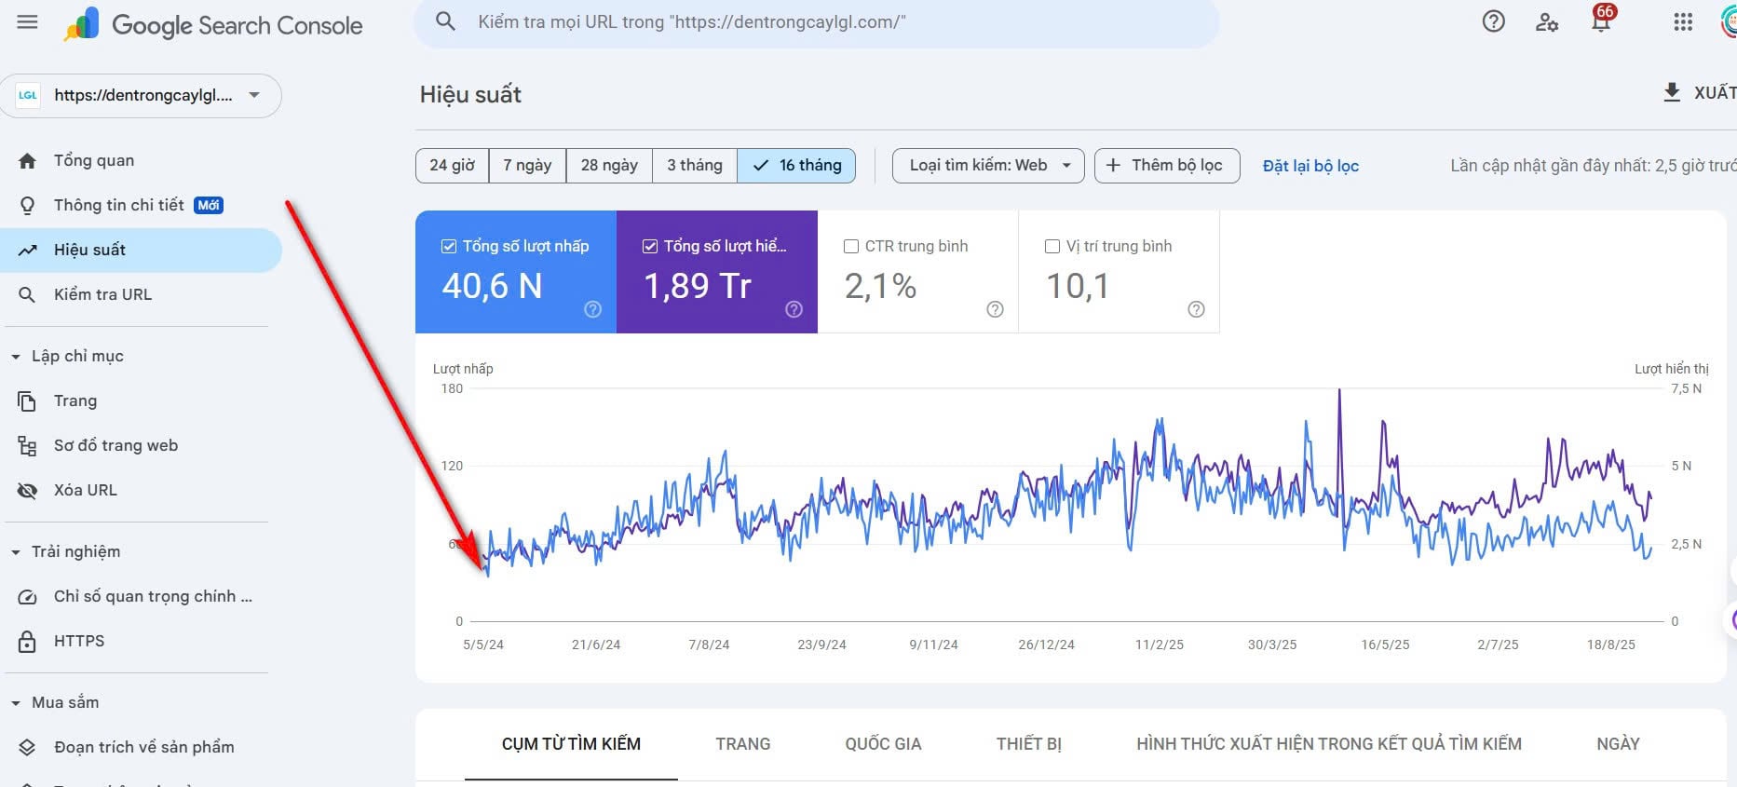Enable the CTR trung bình checkbox
This screenshot has height=787, width=1737.
click(x=850, y=247)
